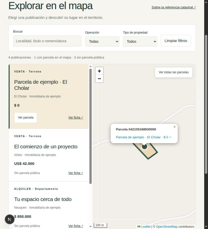The height and width of the screenshot is (229, 208).
Task: Click the green parcel marker dot
Action: [x=145, y=147]
